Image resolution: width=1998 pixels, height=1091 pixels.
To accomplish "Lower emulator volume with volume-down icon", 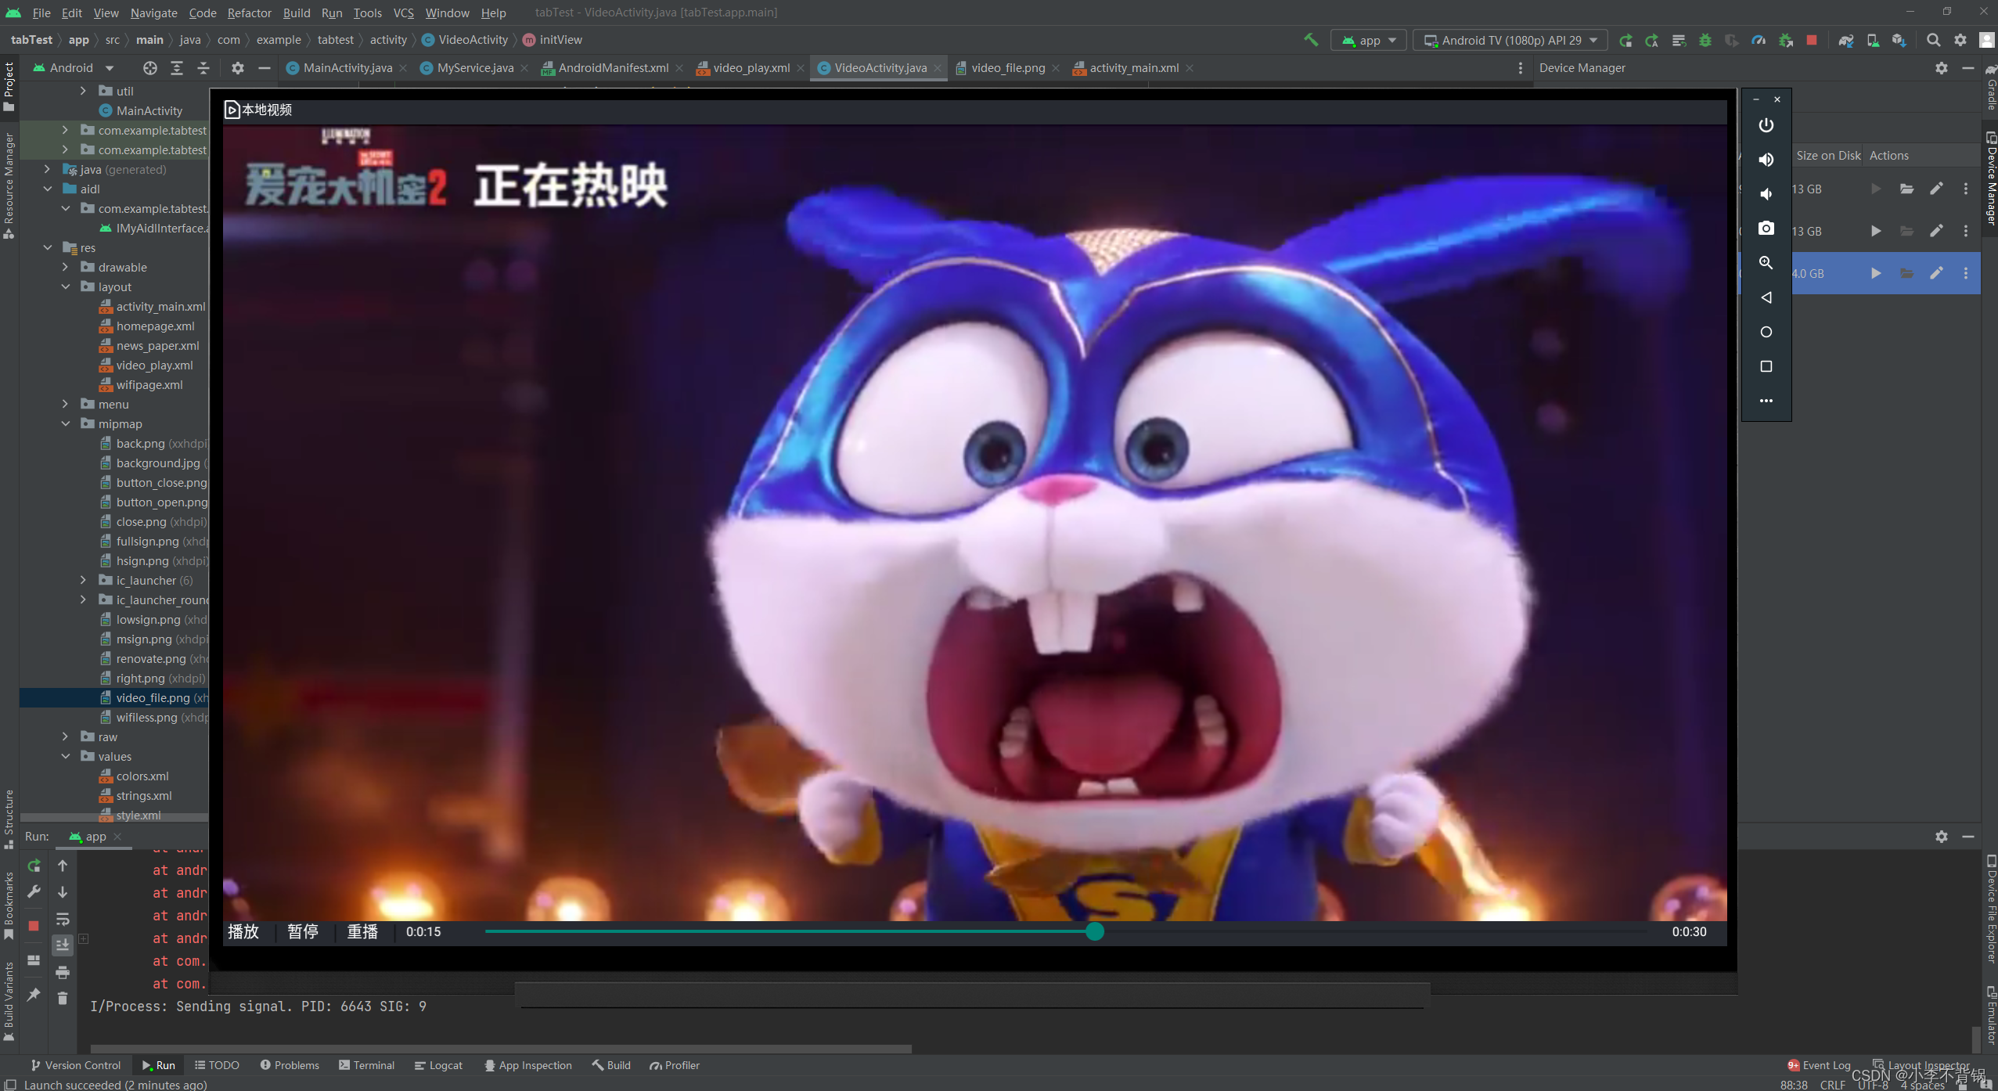I will click(1766, 194).
